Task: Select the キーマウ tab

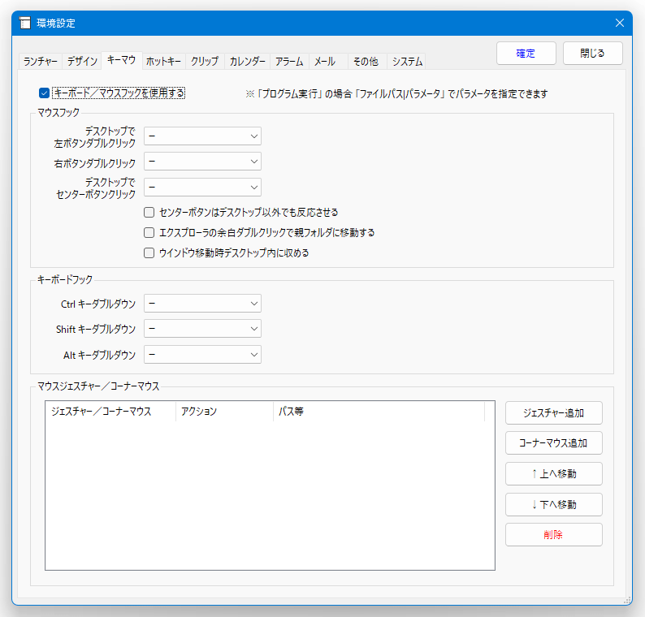Action: pyautogui.click(x=121, y=60)
